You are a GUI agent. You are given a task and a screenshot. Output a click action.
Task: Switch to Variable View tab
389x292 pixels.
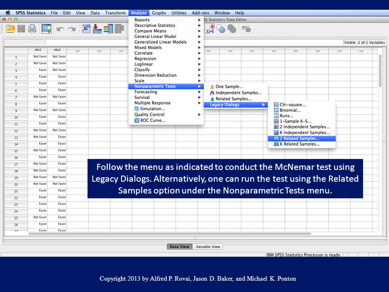tap(207, 247)
